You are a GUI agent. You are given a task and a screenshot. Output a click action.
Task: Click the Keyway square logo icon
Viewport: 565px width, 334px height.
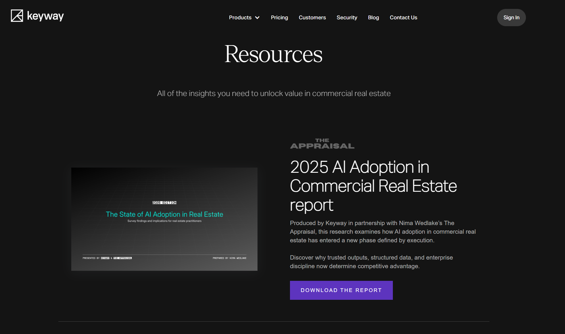pyautogui.click(x=17, y=16)
